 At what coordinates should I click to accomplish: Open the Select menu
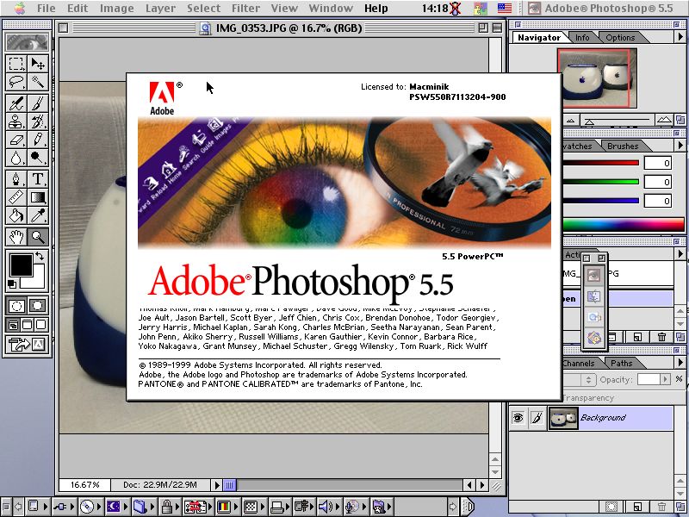tap(203, 9)
